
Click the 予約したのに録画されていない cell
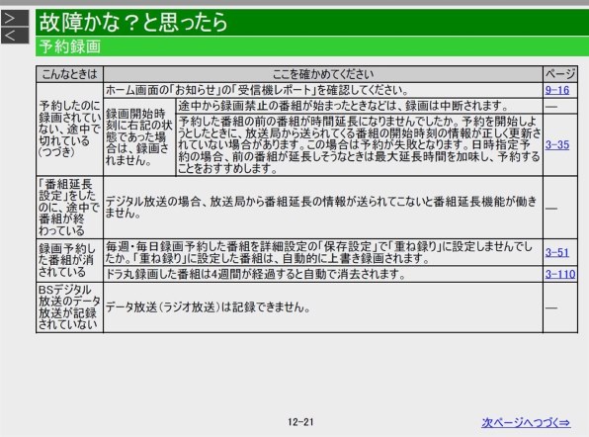click(x=69, y=129)
